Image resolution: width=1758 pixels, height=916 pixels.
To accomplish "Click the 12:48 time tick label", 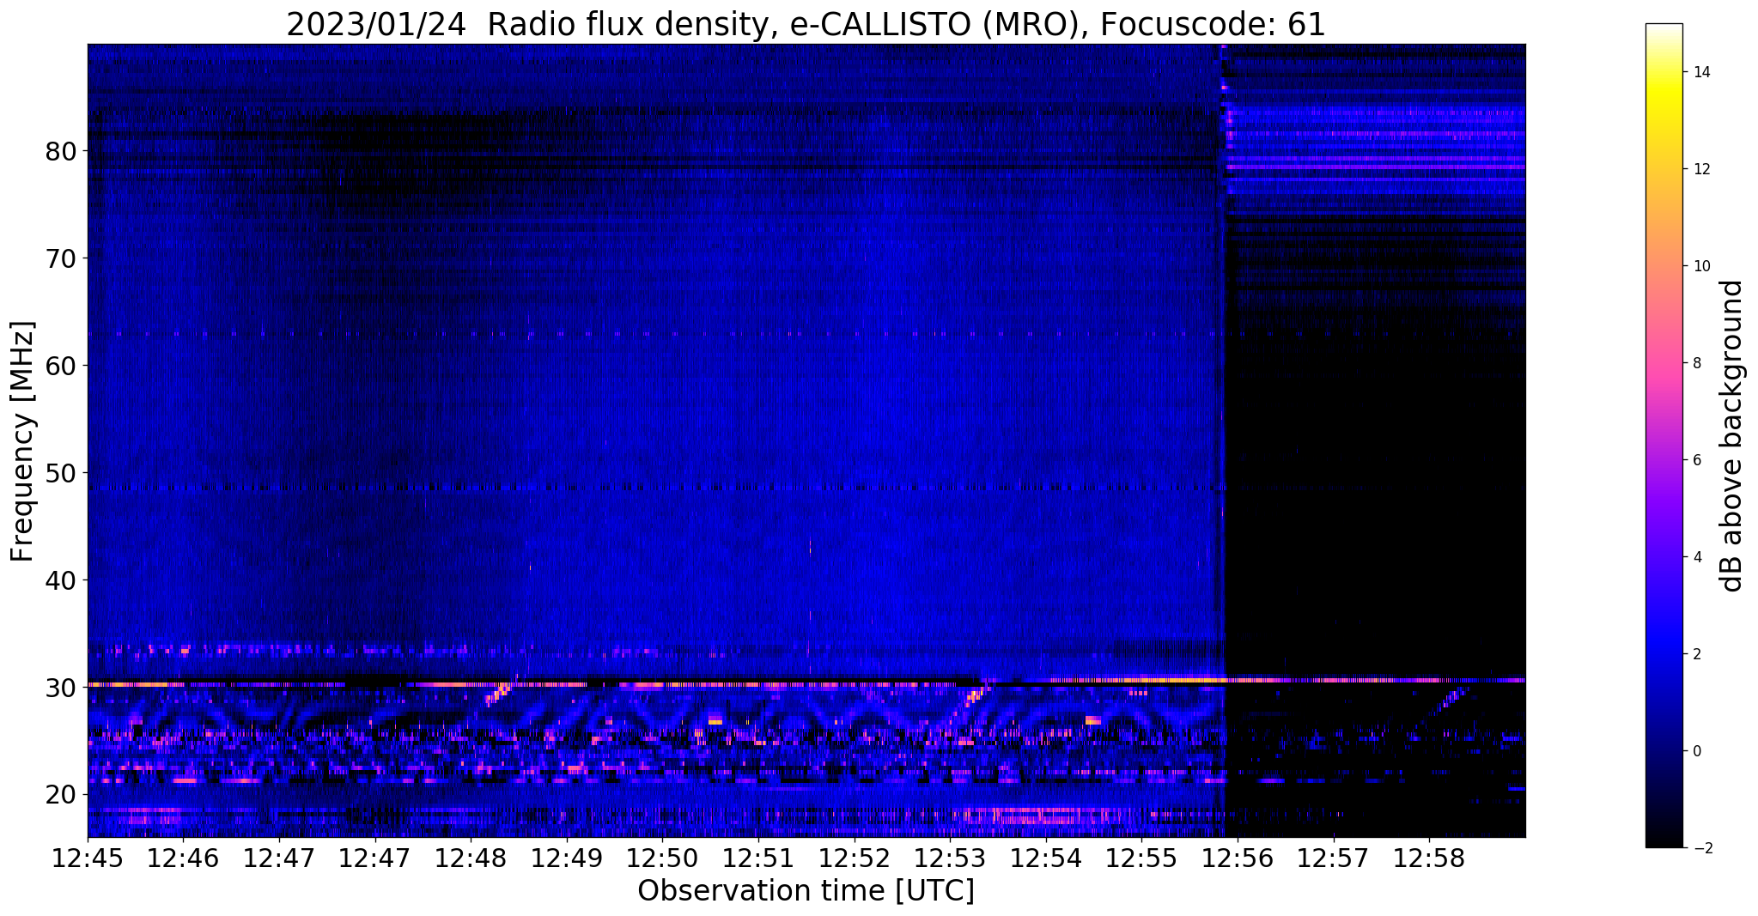I will tap(471, 858).
